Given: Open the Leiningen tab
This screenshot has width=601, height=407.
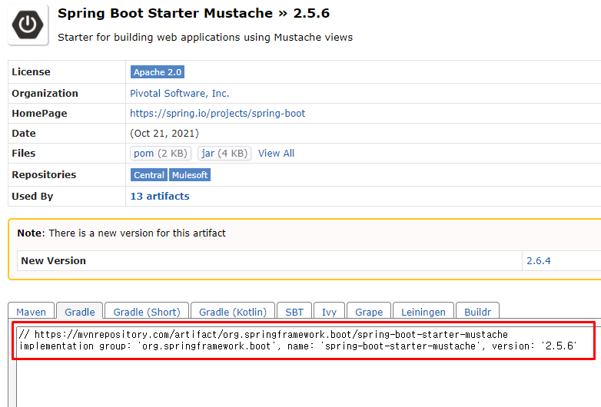Looking at the screenshot, I should pos(423,312).
